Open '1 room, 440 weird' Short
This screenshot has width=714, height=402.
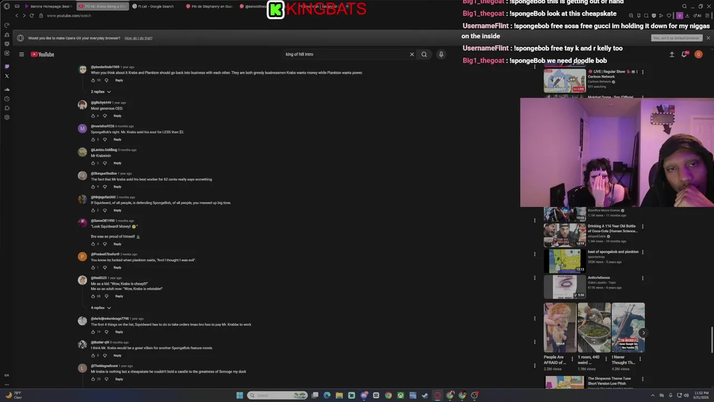pos(594,328)
